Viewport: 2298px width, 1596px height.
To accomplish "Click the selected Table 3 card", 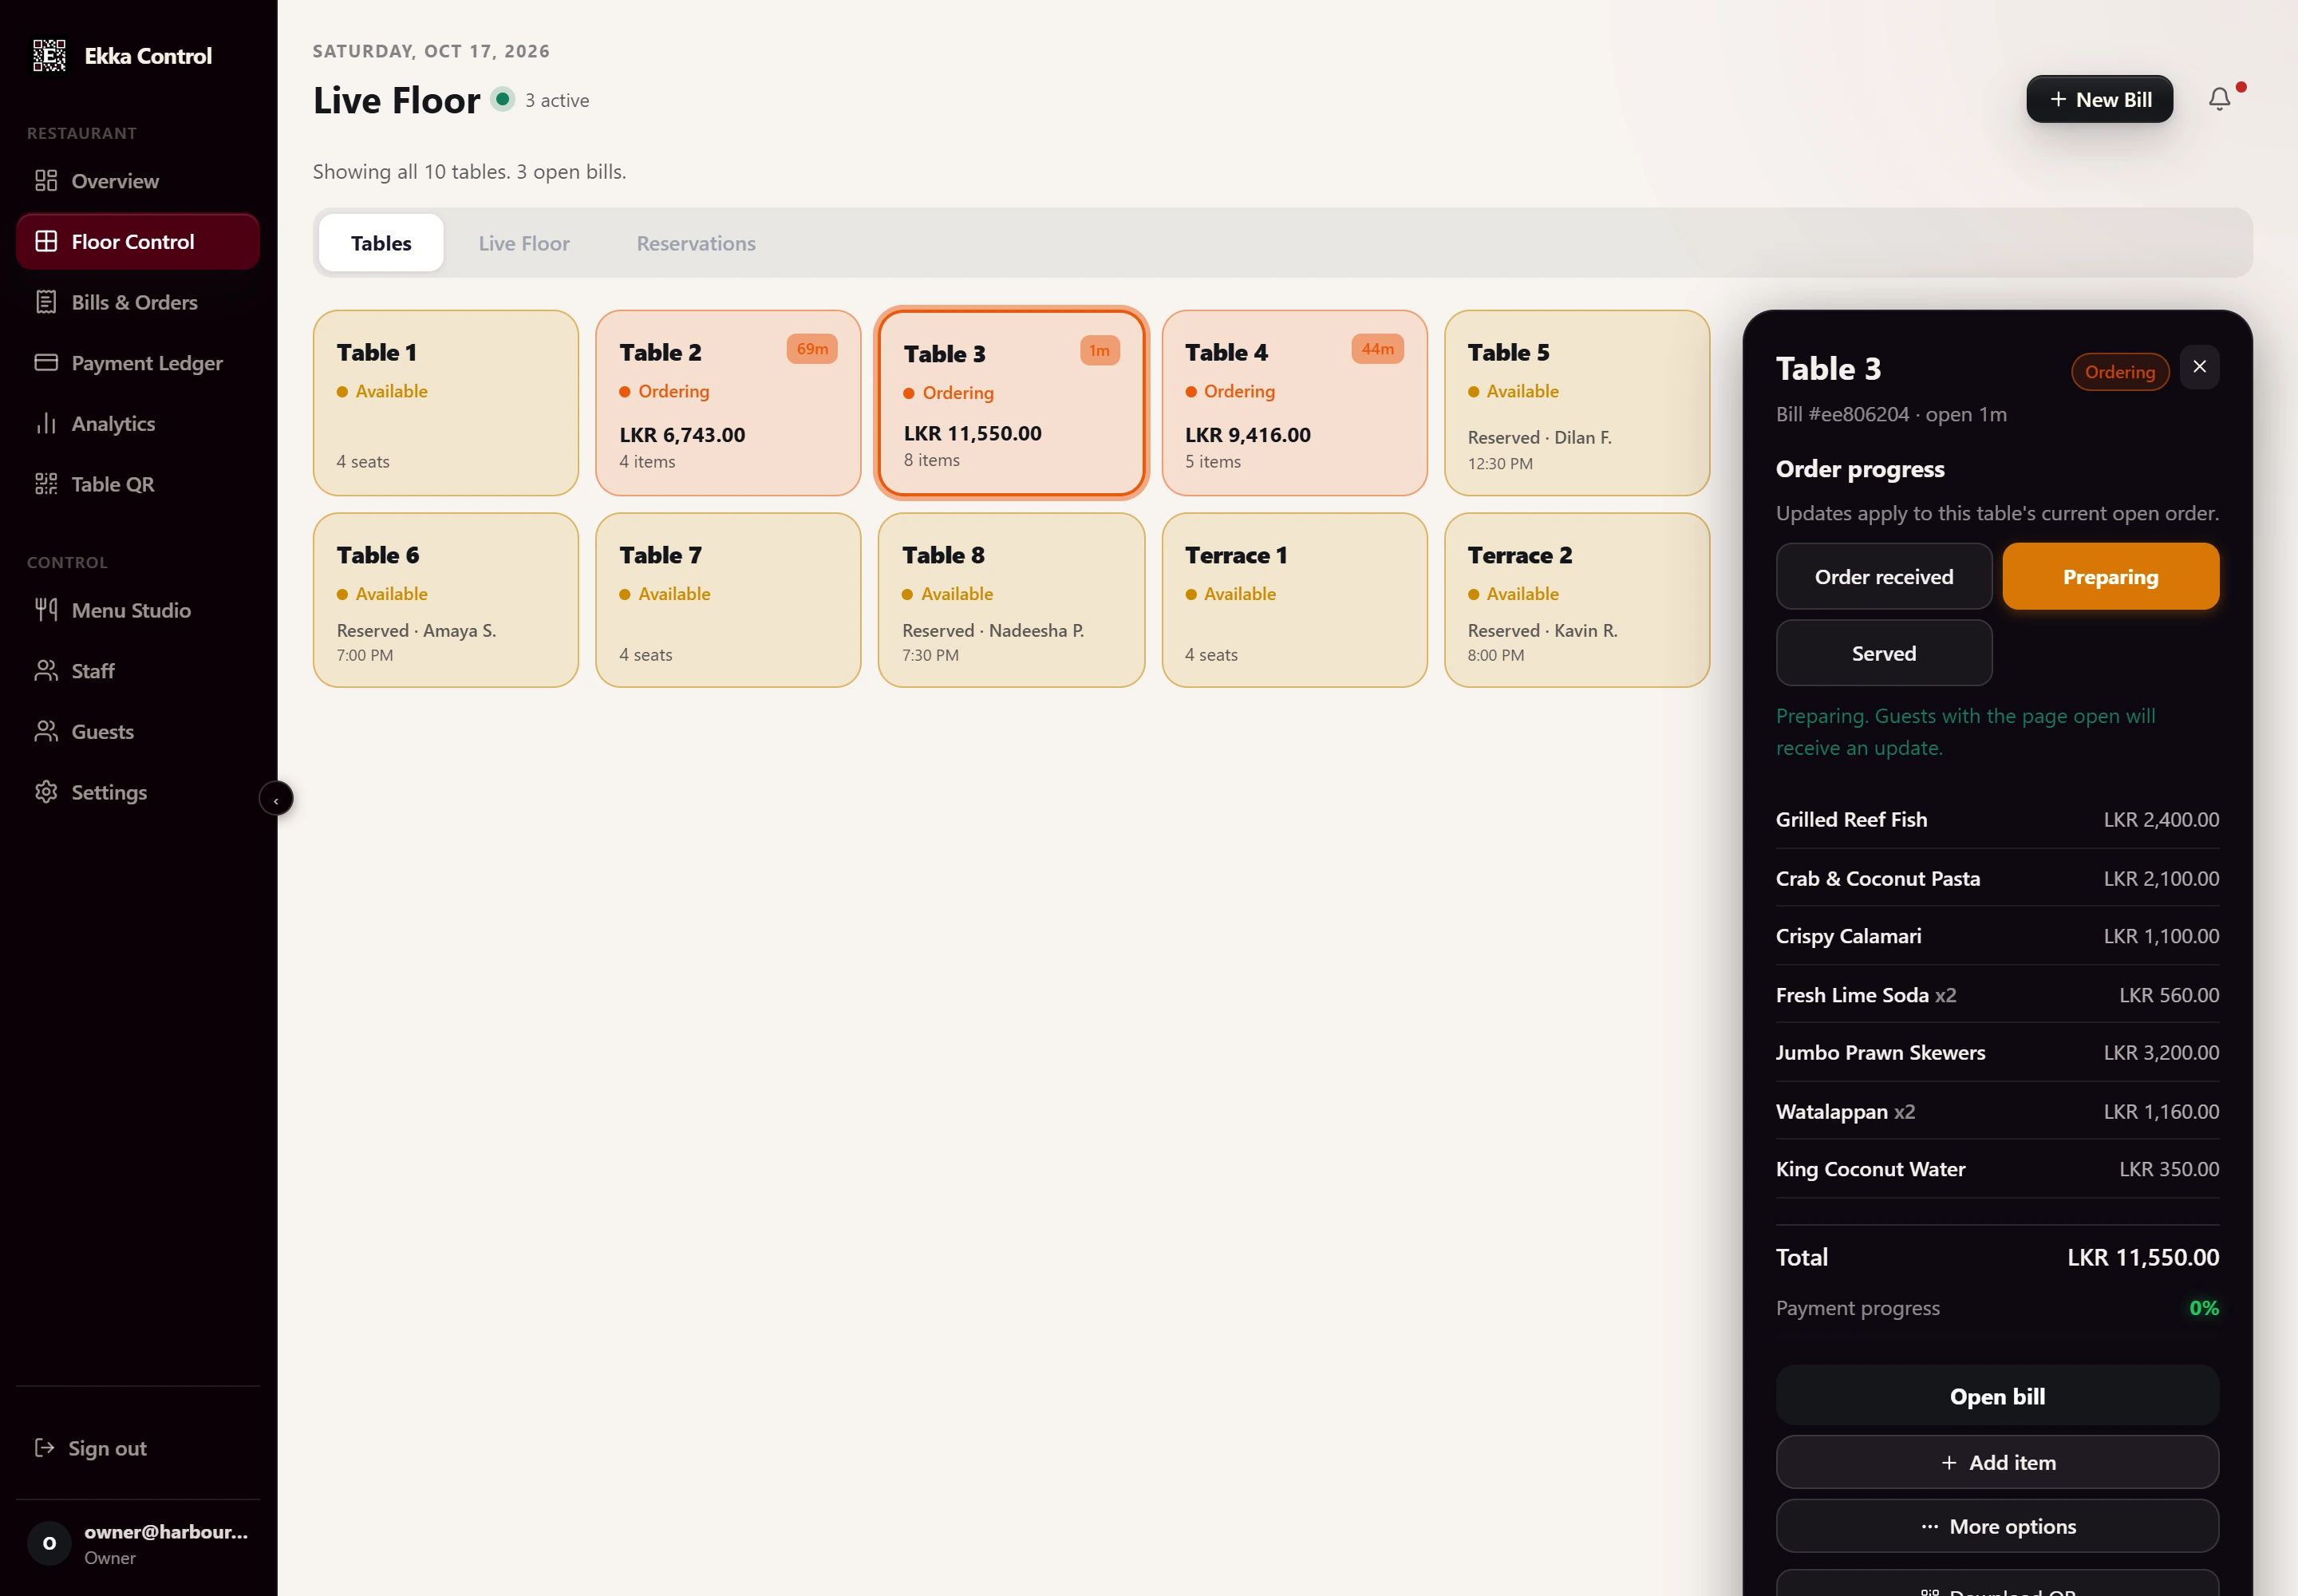I will click(x=1011, y=403).
